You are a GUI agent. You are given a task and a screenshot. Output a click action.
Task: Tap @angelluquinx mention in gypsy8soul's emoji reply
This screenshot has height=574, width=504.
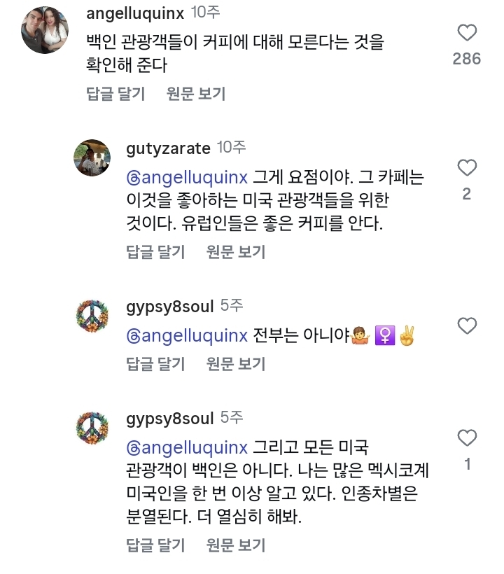pos(187,336)
